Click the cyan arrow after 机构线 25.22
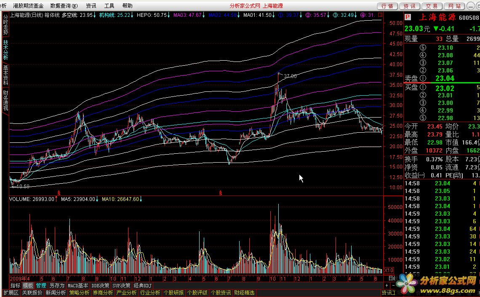 point(132,15)
